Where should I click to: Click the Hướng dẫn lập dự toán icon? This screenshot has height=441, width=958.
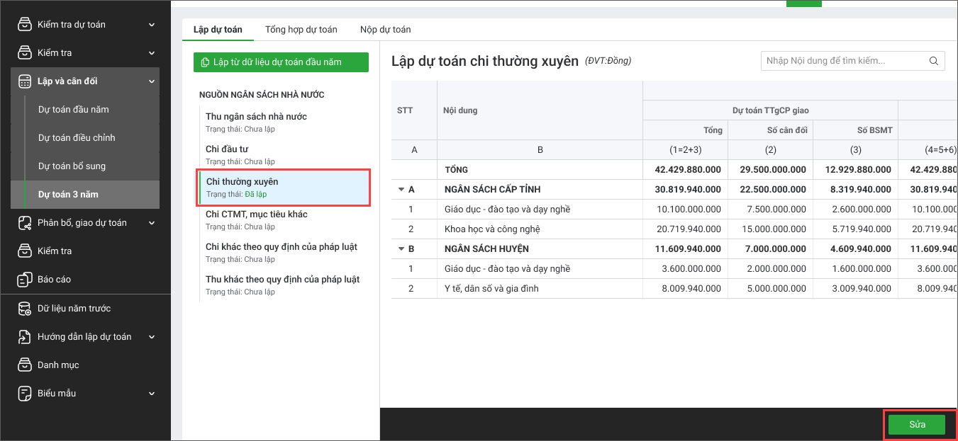point(25,337)
